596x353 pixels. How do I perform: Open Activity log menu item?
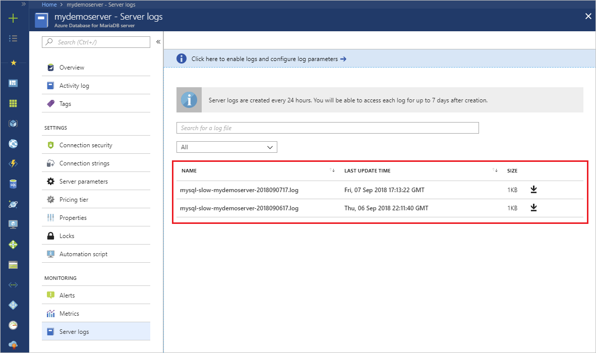point(96,86)
